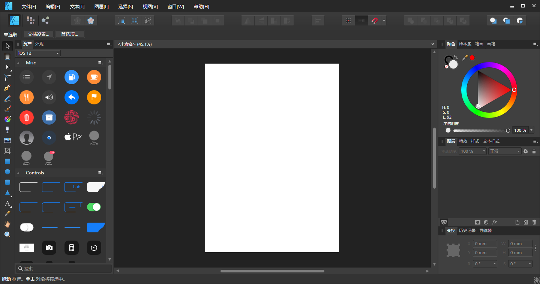Select the Rounded Rectangle tool
The image size is (540, 284).
click(x=7, y=182)
